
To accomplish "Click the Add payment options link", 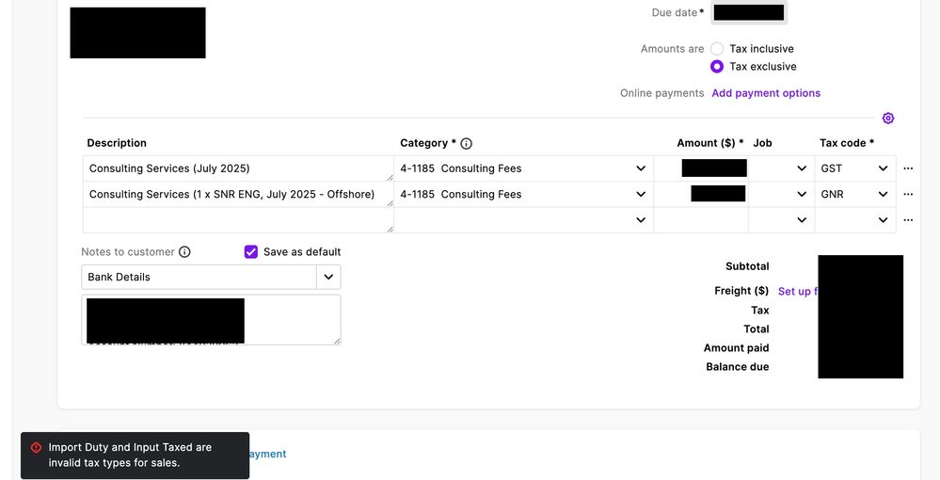I will (x=766, y=93).
